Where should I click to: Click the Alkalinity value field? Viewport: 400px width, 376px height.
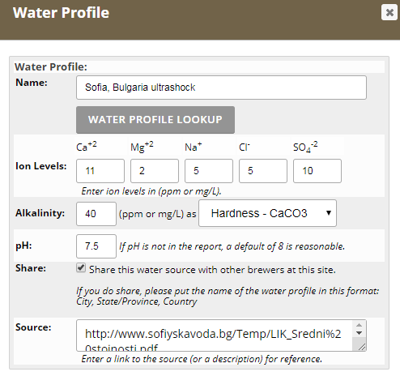click(x=96, y=214)
